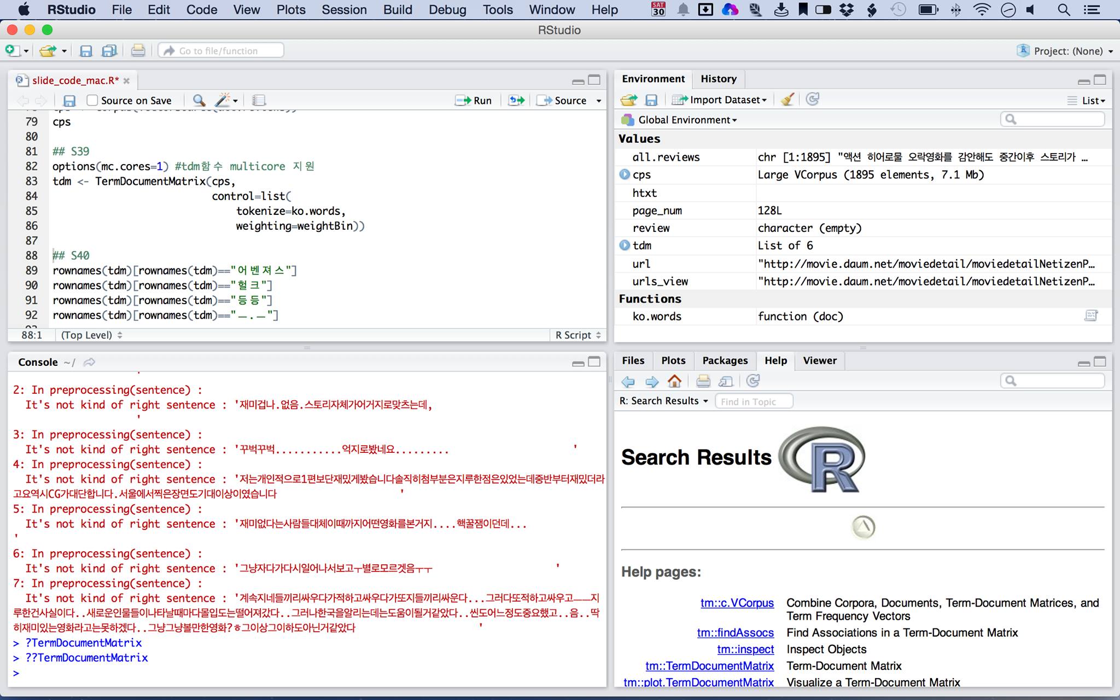This screenshot has width=1120, height=700.
Task: Expand the cps object in Environment
Action: (x=625, y=174)
